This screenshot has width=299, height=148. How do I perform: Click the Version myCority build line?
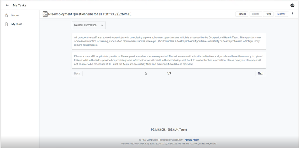169,144
